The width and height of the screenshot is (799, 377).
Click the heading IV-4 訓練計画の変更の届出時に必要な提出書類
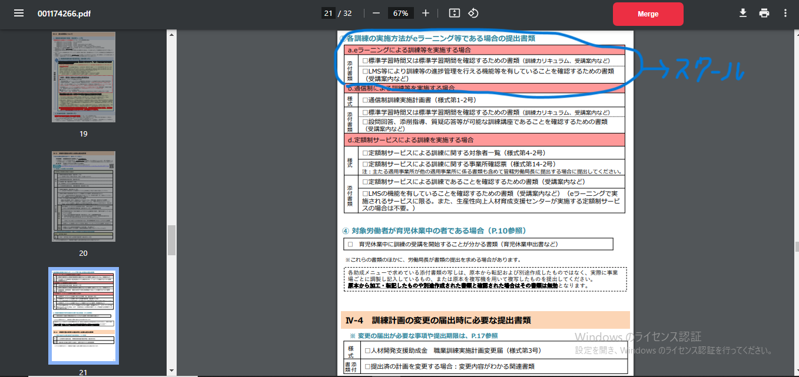click(x=438, y=321)
